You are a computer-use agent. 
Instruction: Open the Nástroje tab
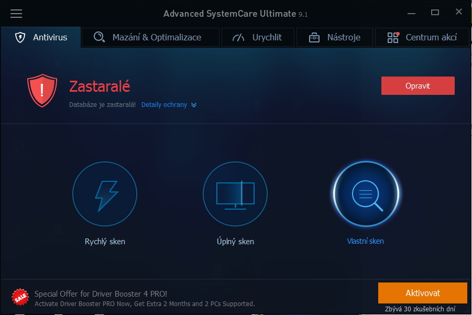[x=334, y=37]
